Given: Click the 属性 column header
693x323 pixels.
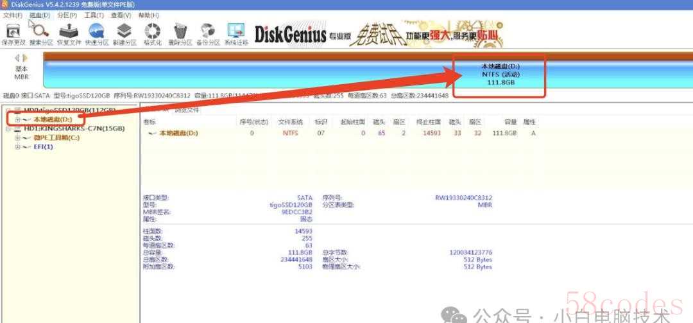Looking at the screenshot, I should pyautogui.click(x=529, y=121).
